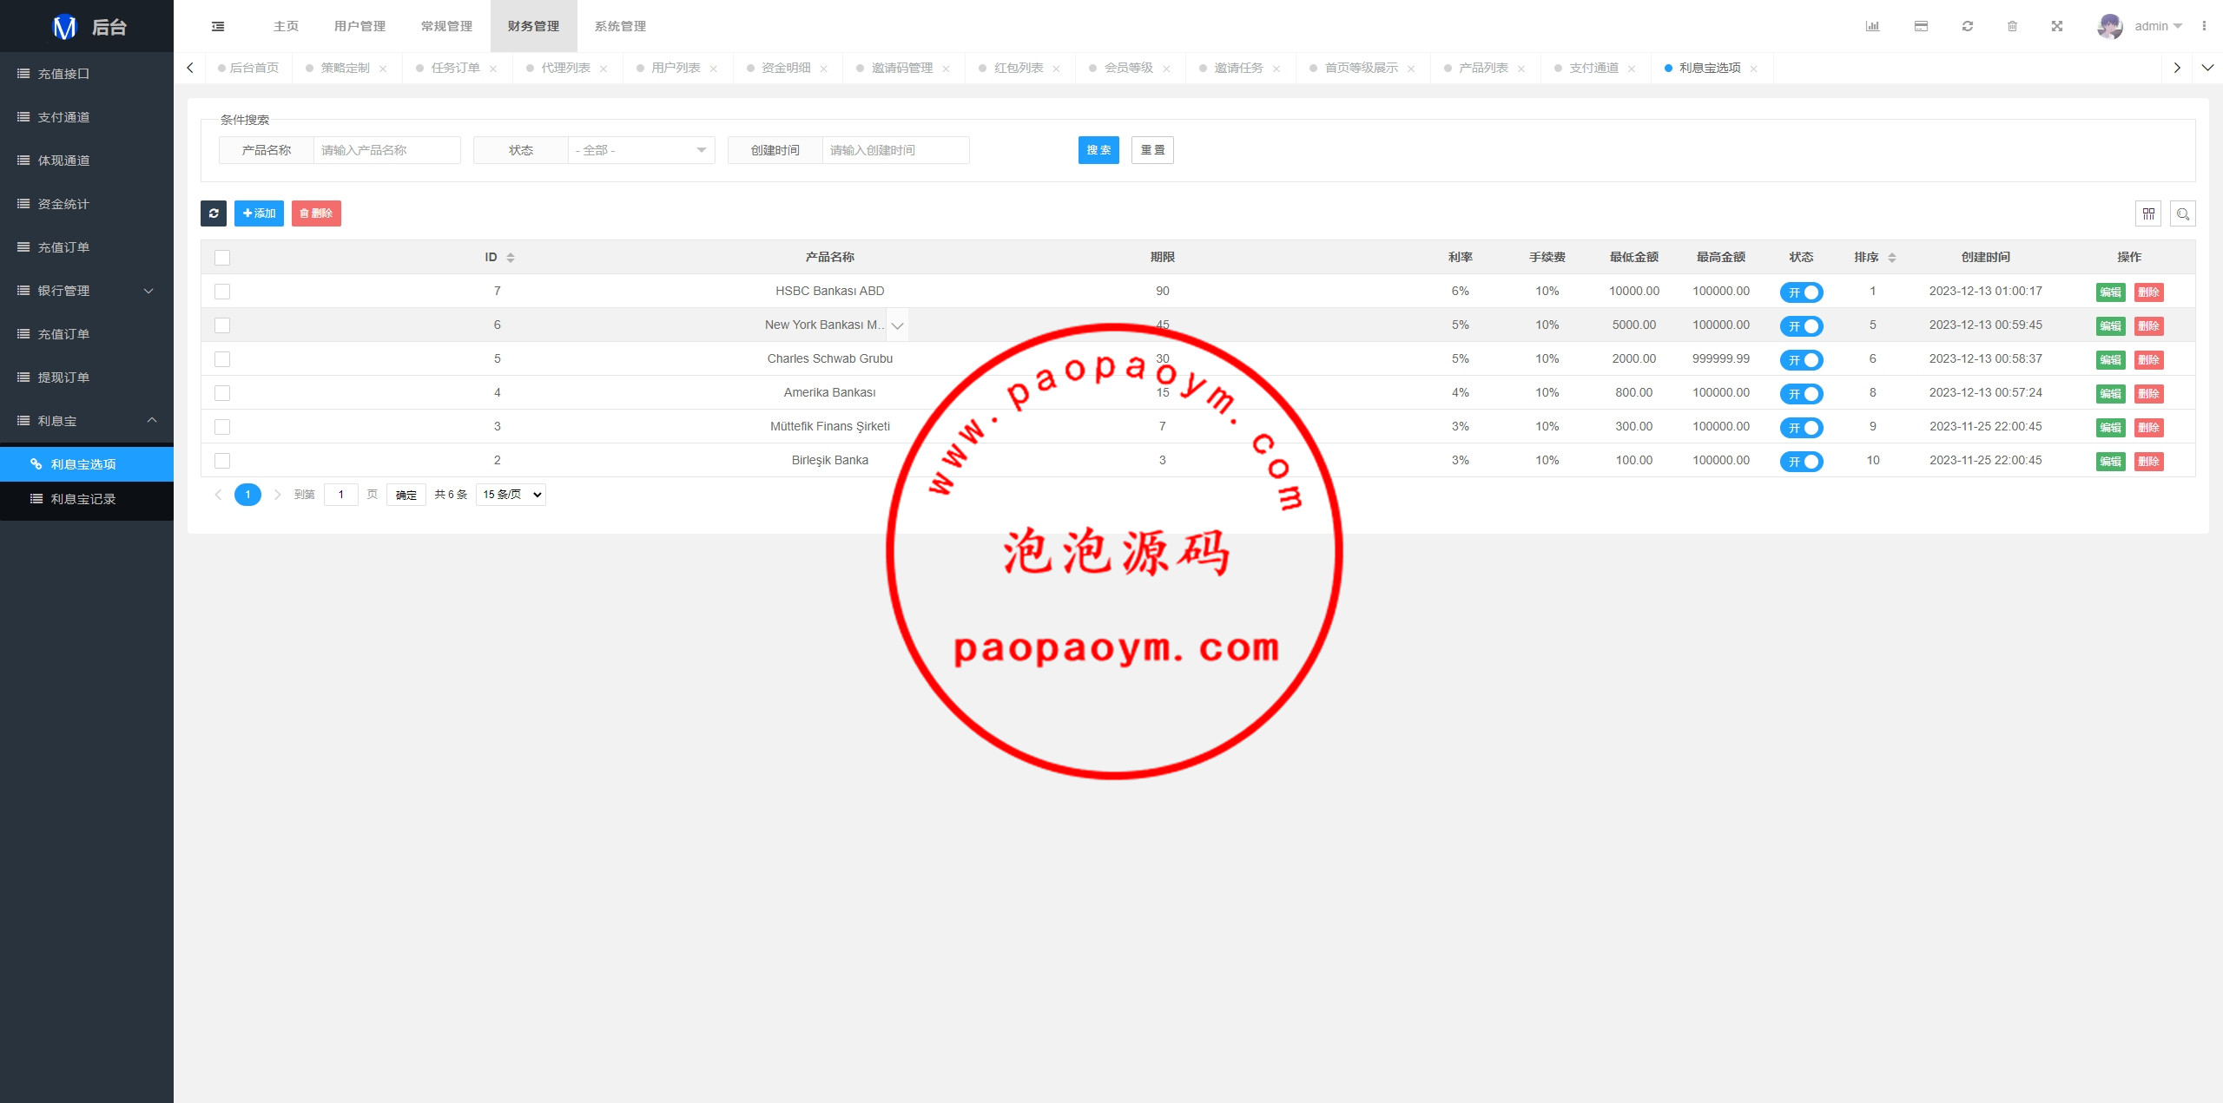Click the page number jump input
The width and height of the screenshot is (2223, 1103).
click(341, 495)
